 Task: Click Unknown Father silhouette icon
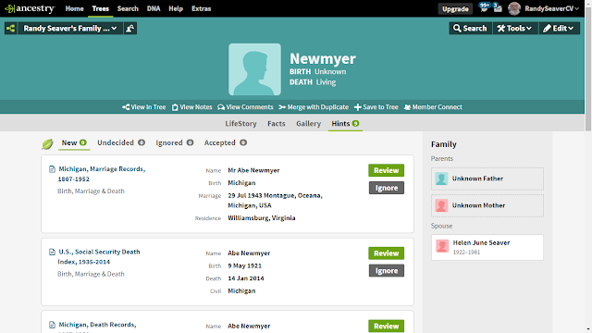click(441, 179)
